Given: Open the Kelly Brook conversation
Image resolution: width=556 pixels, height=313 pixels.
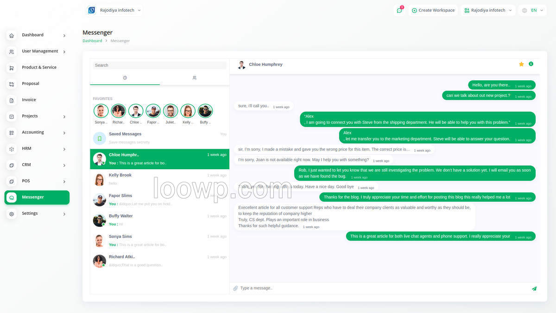Looking at the screenshot, I should (x=159, y=179).
